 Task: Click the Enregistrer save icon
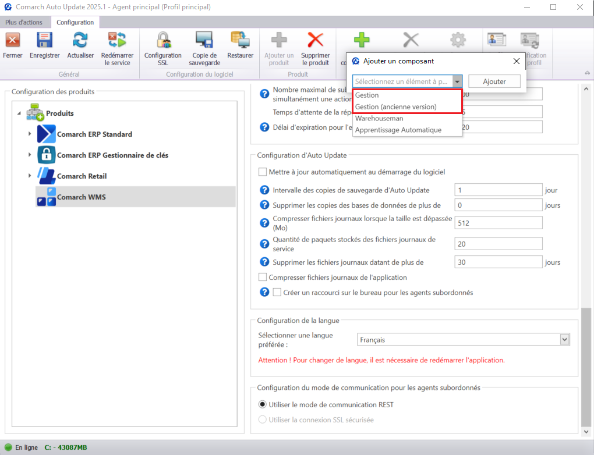(x=44, y=40)
